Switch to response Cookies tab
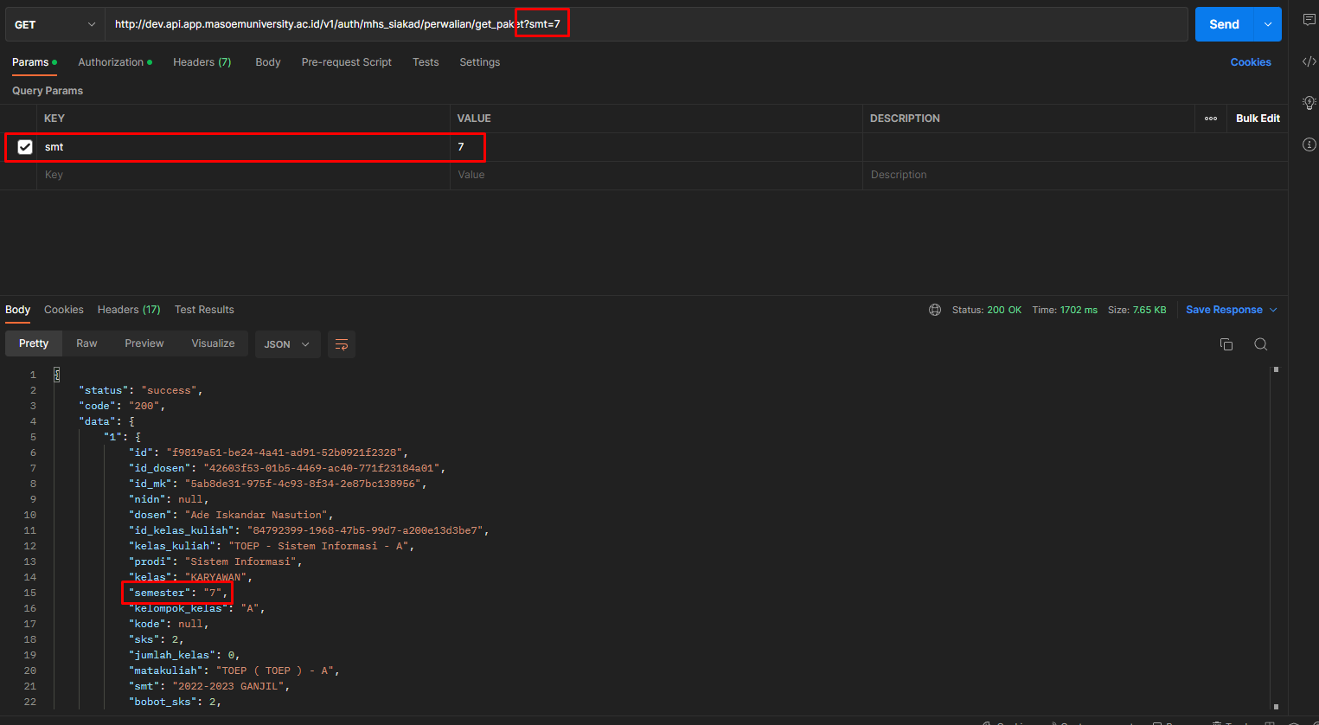The image size is (1319, 725). click(64, 310)
